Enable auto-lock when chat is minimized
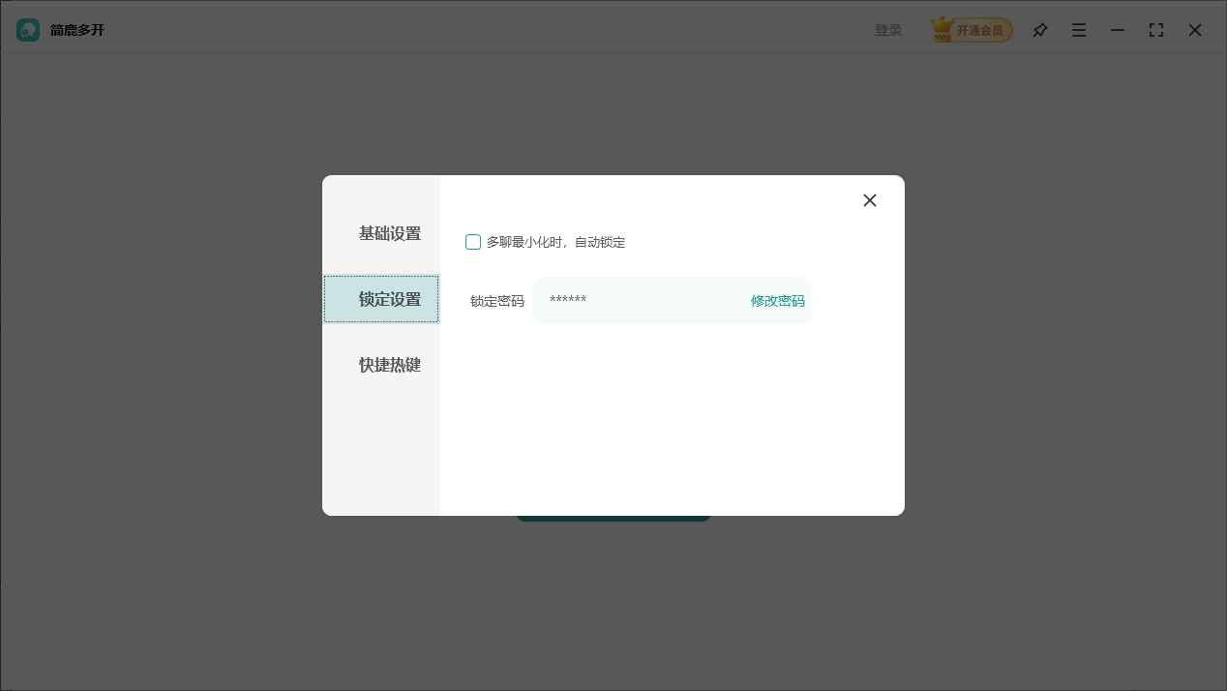Screen dimensions: 1227x691 473,242
